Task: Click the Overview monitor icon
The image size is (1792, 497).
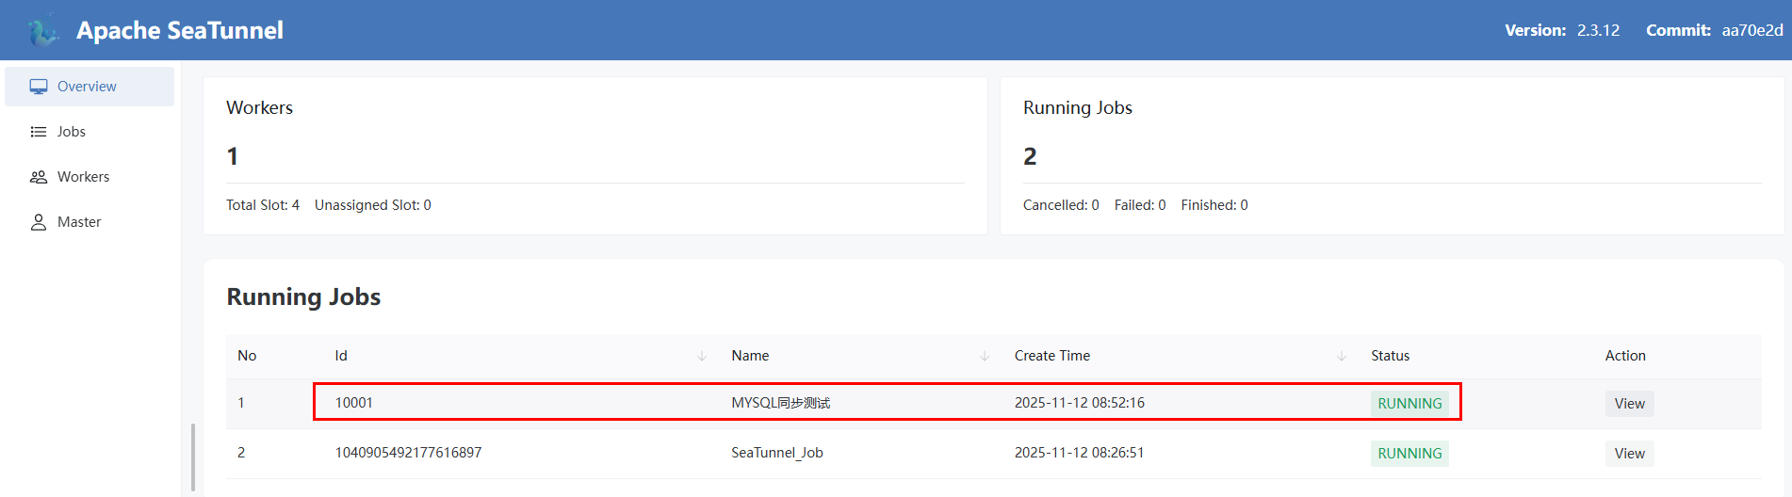Action: pos(39,87)
